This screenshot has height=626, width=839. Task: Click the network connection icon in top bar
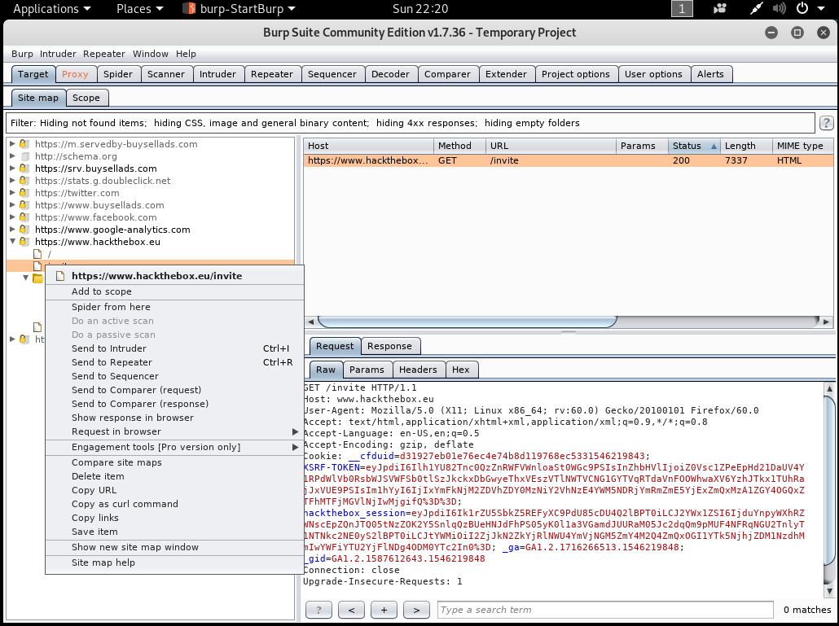[x=758, y=9]
